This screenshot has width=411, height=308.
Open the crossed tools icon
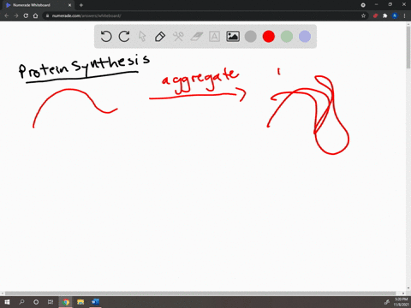pos(178,37)
